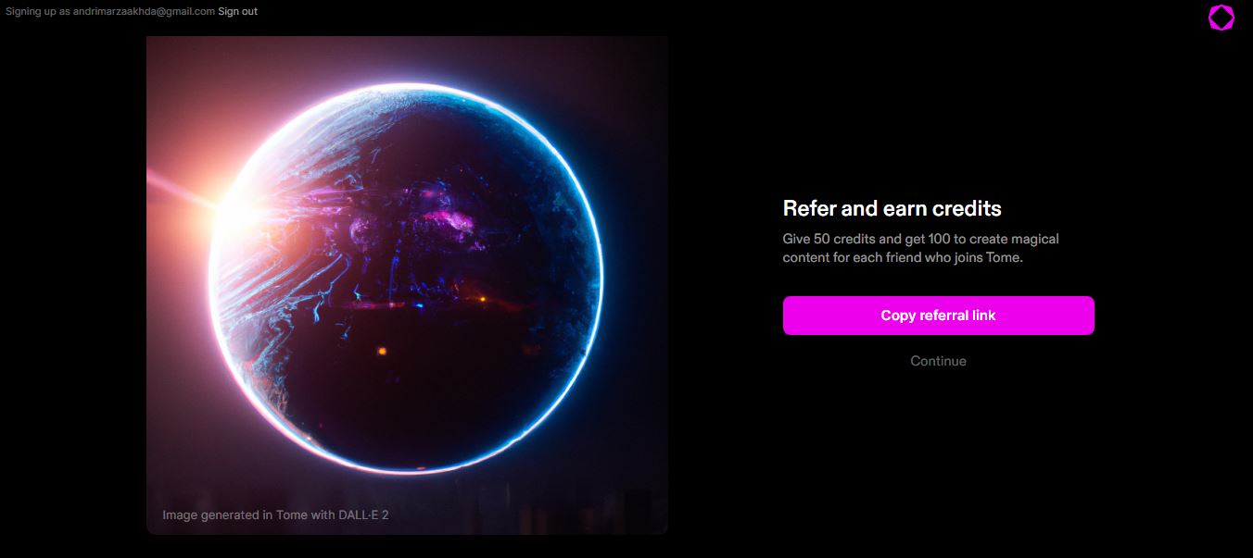Sign out of the current account
Viewport: 1253px width, 558px height.
(238, 11)
